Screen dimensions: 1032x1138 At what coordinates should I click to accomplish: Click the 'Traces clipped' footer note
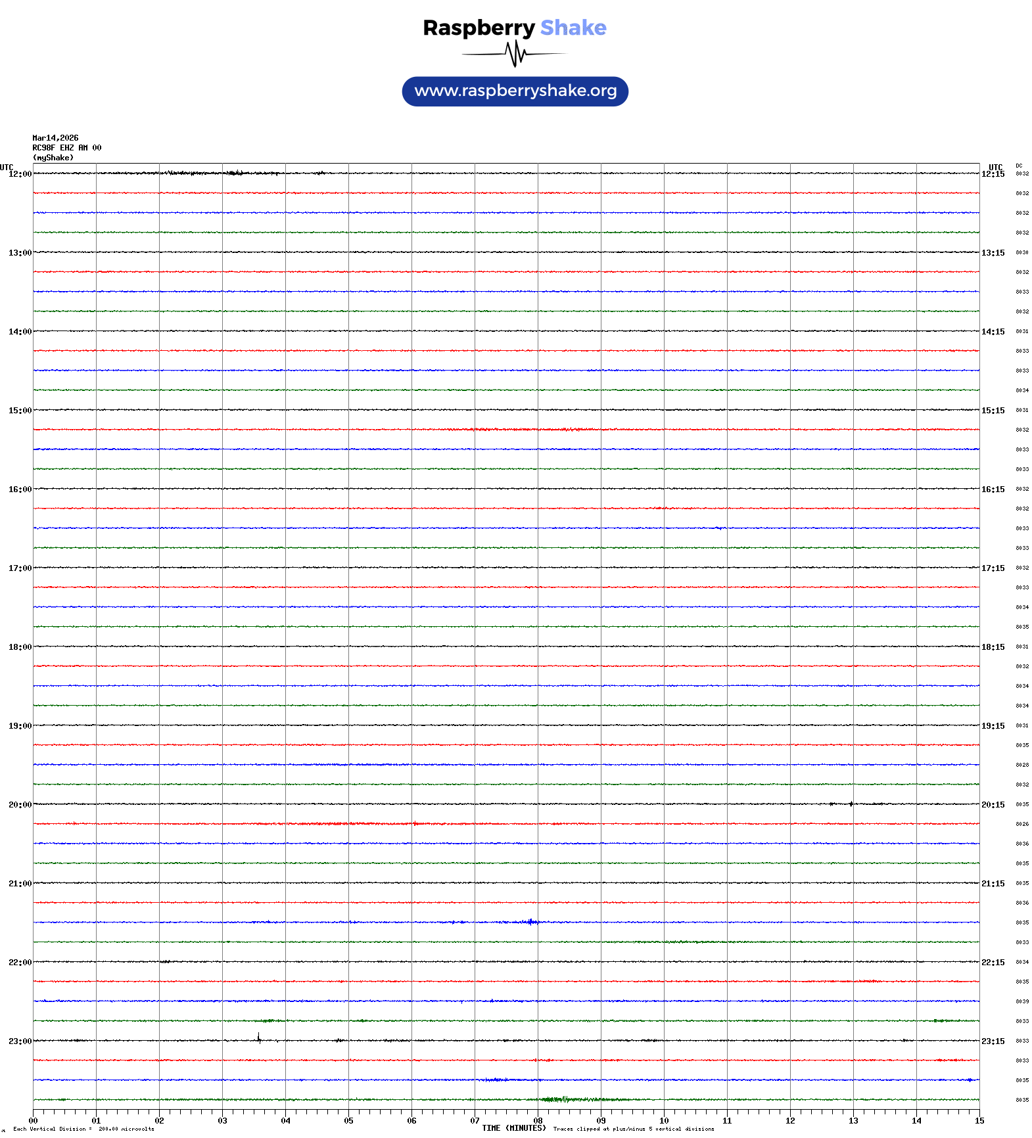tap(633, 1129)
